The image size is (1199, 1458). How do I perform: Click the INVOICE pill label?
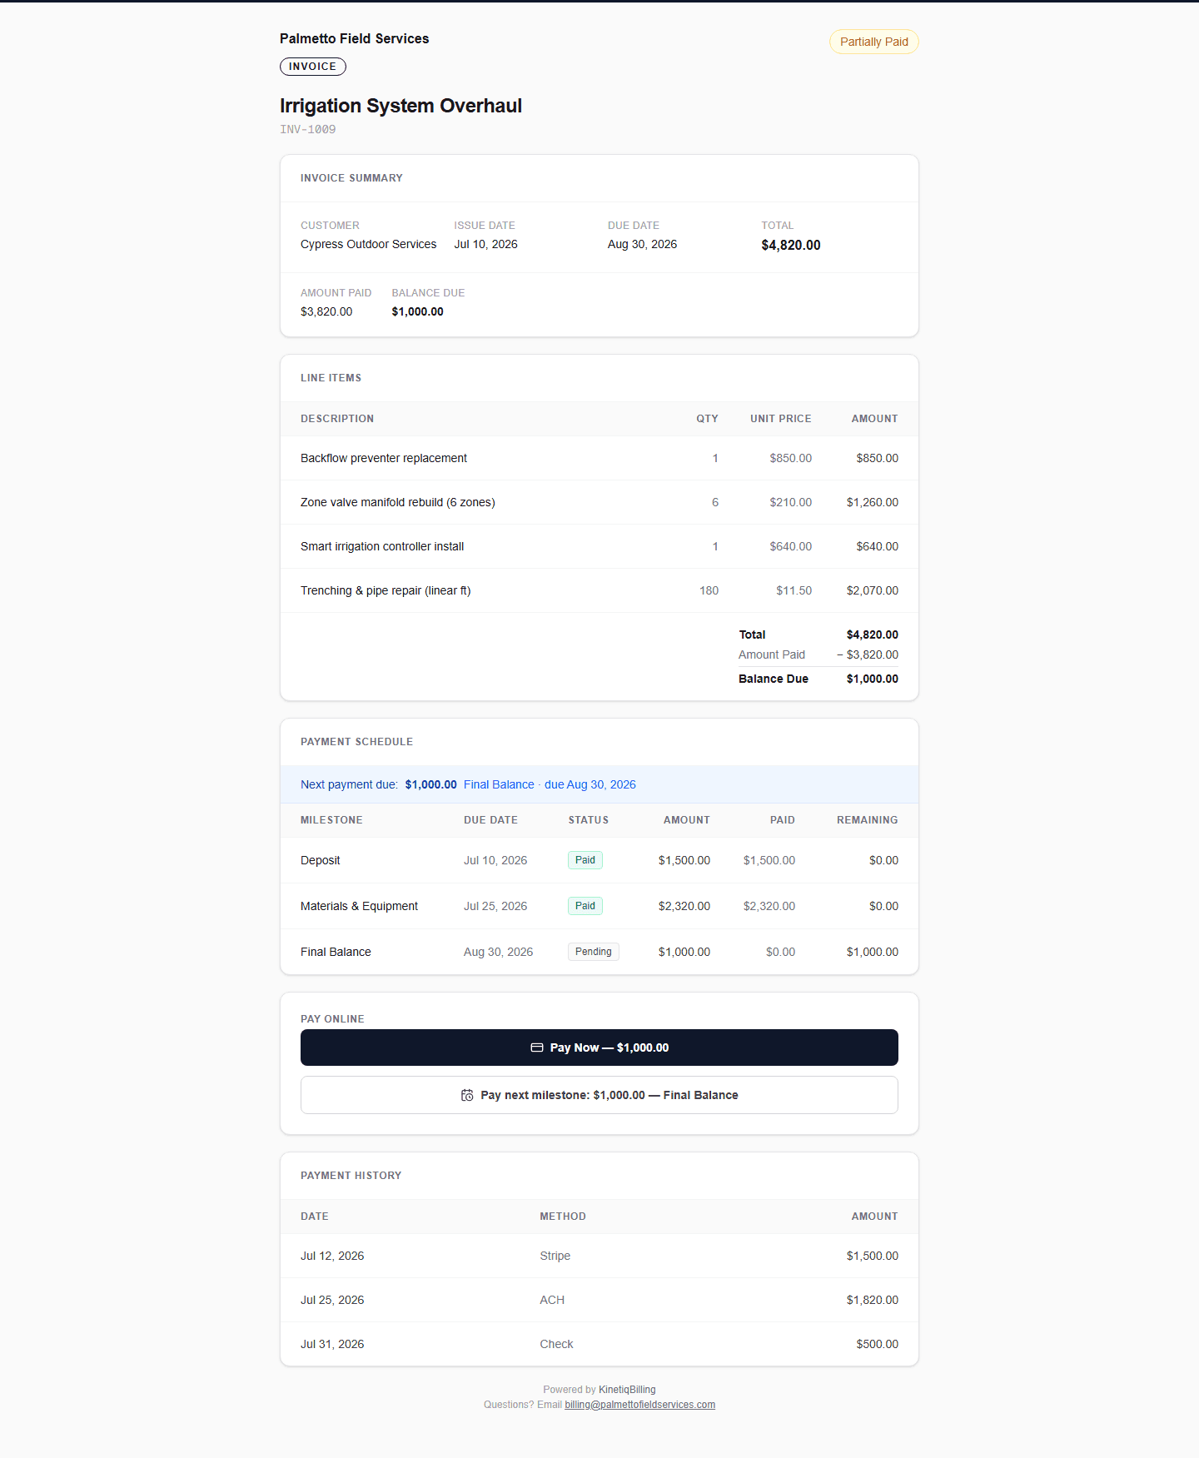point(313,67)
